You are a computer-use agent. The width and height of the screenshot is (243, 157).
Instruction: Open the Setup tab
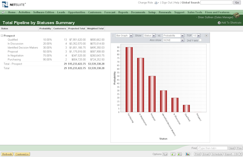[152, 12]
